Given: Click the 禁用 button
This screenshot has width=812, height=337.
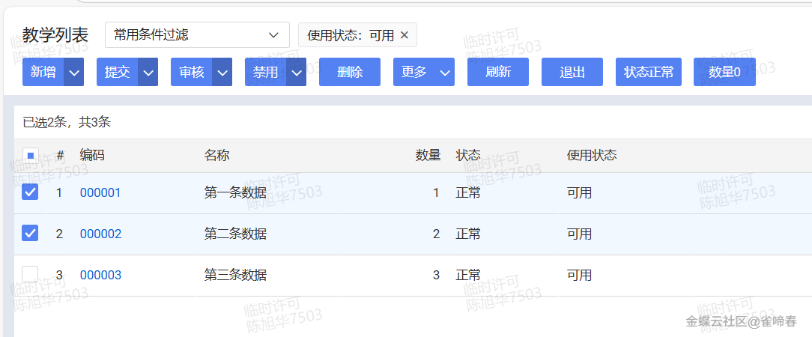Looking at the screenshot, I should tap(266, 72).
